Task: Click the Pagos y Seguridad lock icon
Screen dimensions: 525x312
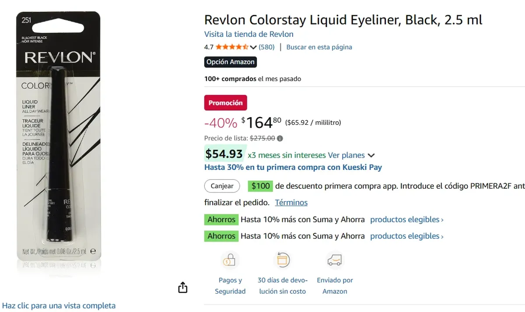Action: coord(230,259)
